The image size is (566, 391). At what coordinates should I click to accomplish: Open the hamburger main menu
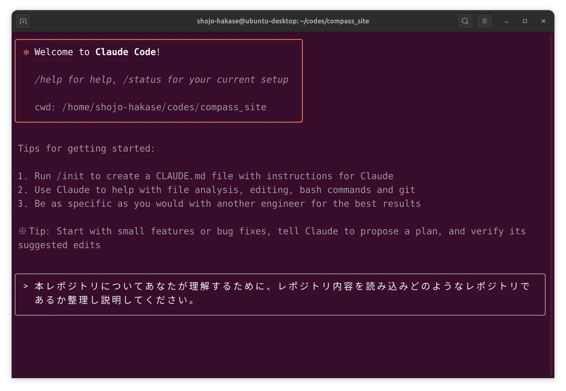(484, 21)
